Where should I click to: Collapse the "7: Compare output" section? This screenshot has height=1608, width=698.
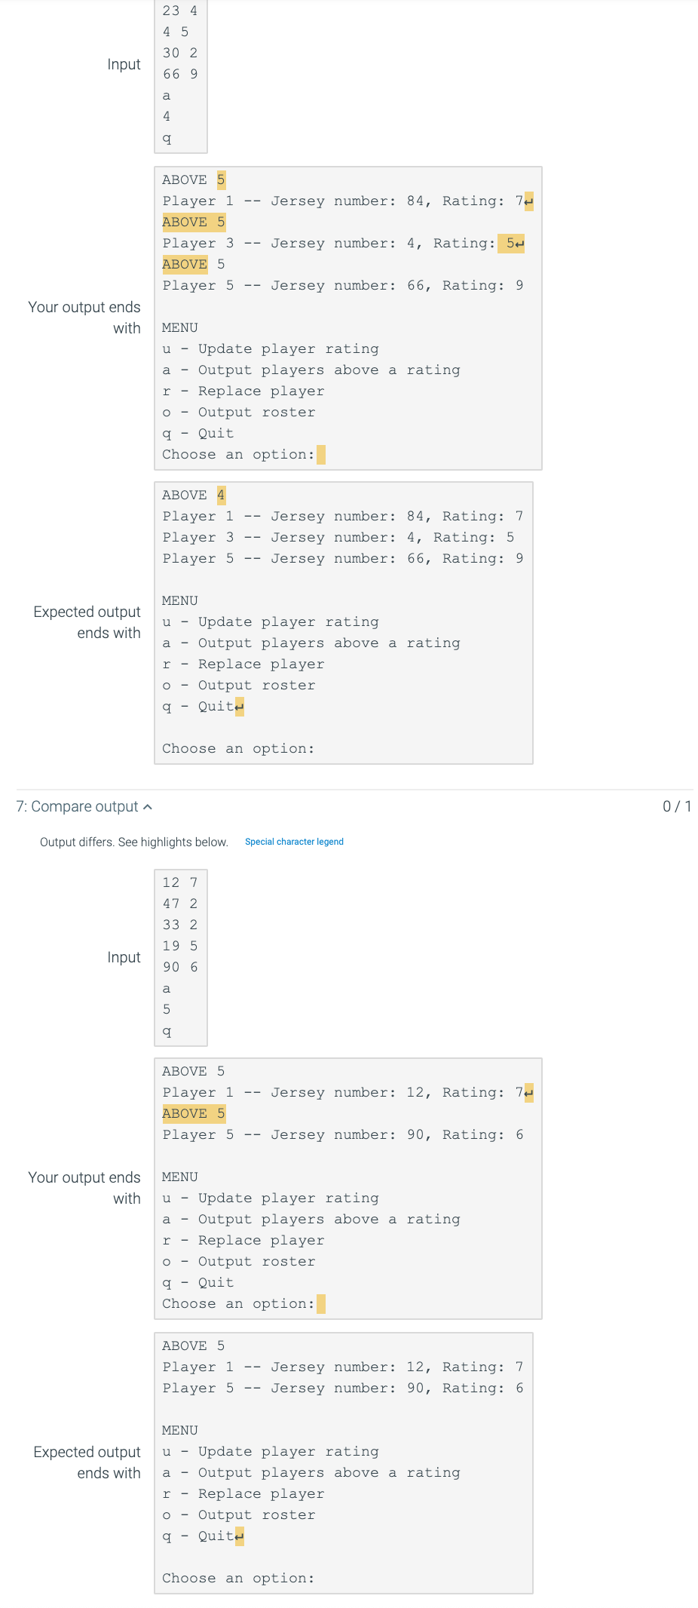pyautogui.click(x=148, y=806)
